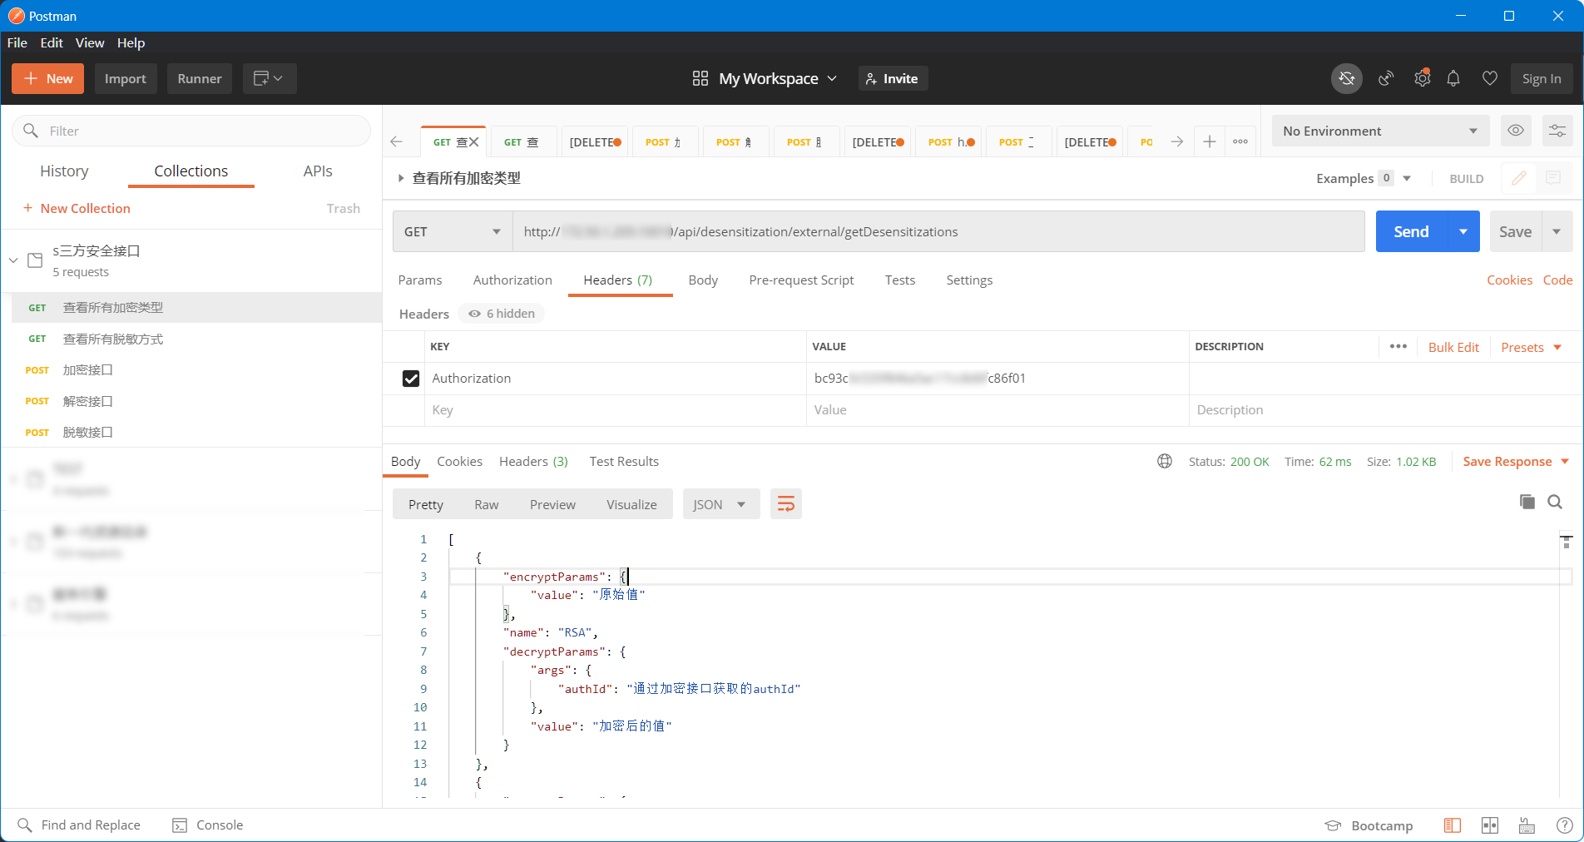Open the Pre-request Script tab
Viewport: 1584px width, 842px height.
(801, 280)
